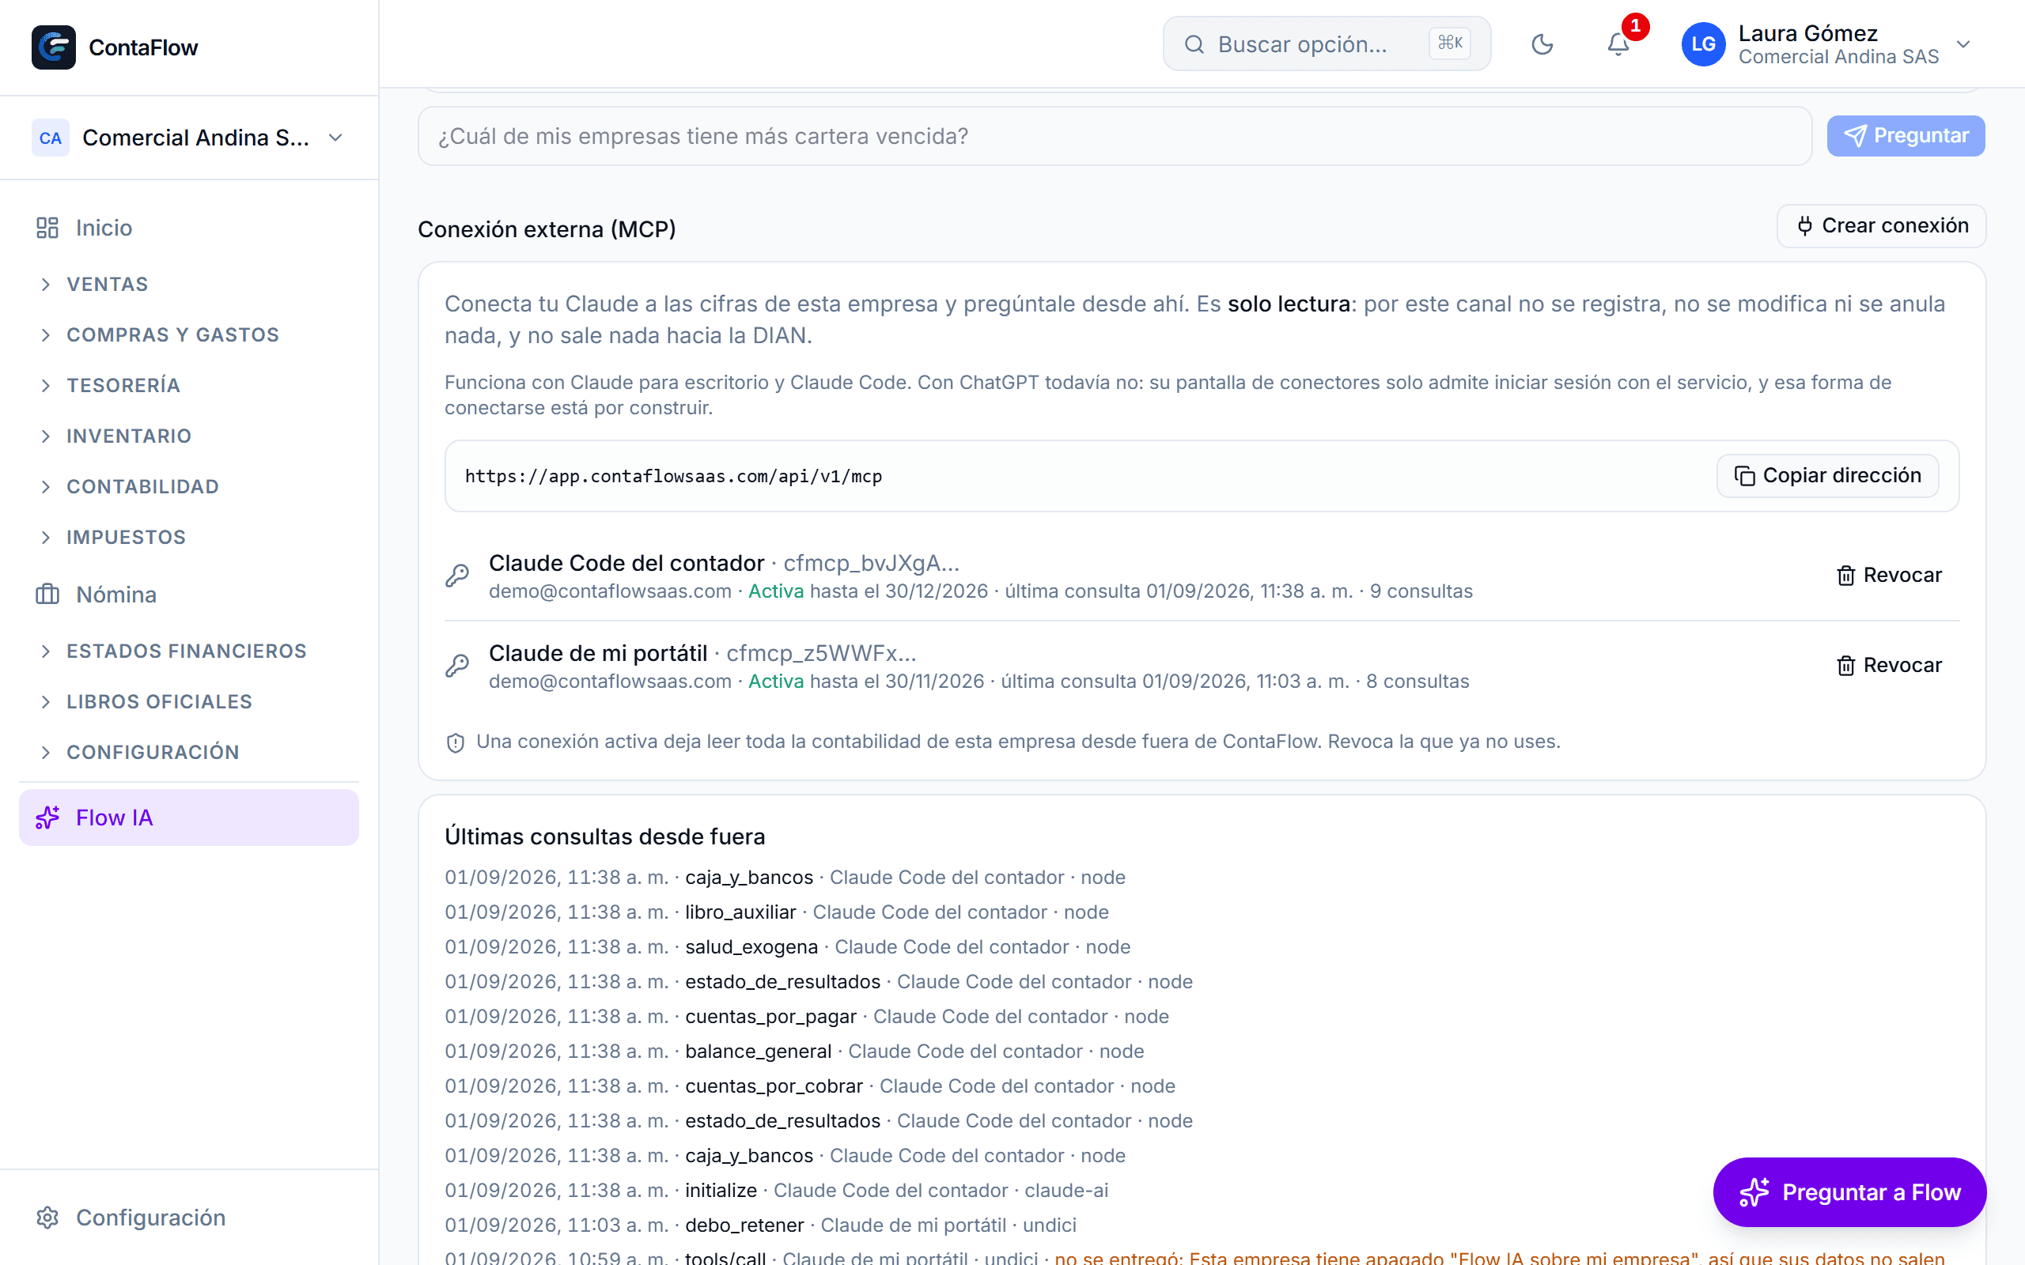Image resolution: width=2025 pixels, height=1265 pixels.
Task: Click the plug icon in Crear conexión
Action: [x=1805, y=226]
